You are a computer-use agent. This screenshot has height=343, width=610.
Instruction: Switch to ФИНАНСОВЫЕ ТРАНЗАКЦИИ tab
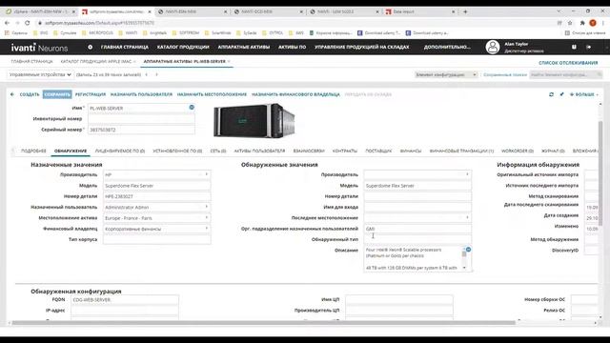[461, 151]
